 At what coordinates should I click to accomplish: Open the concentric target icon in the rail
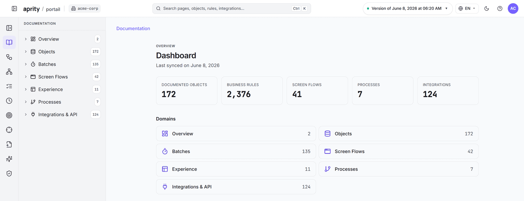(x=9, y=115)
